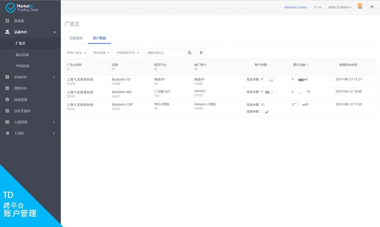Screen dimensions: 380x227
Task: Open 转化管理 in the sidebar
Action: tap(20, 99)
